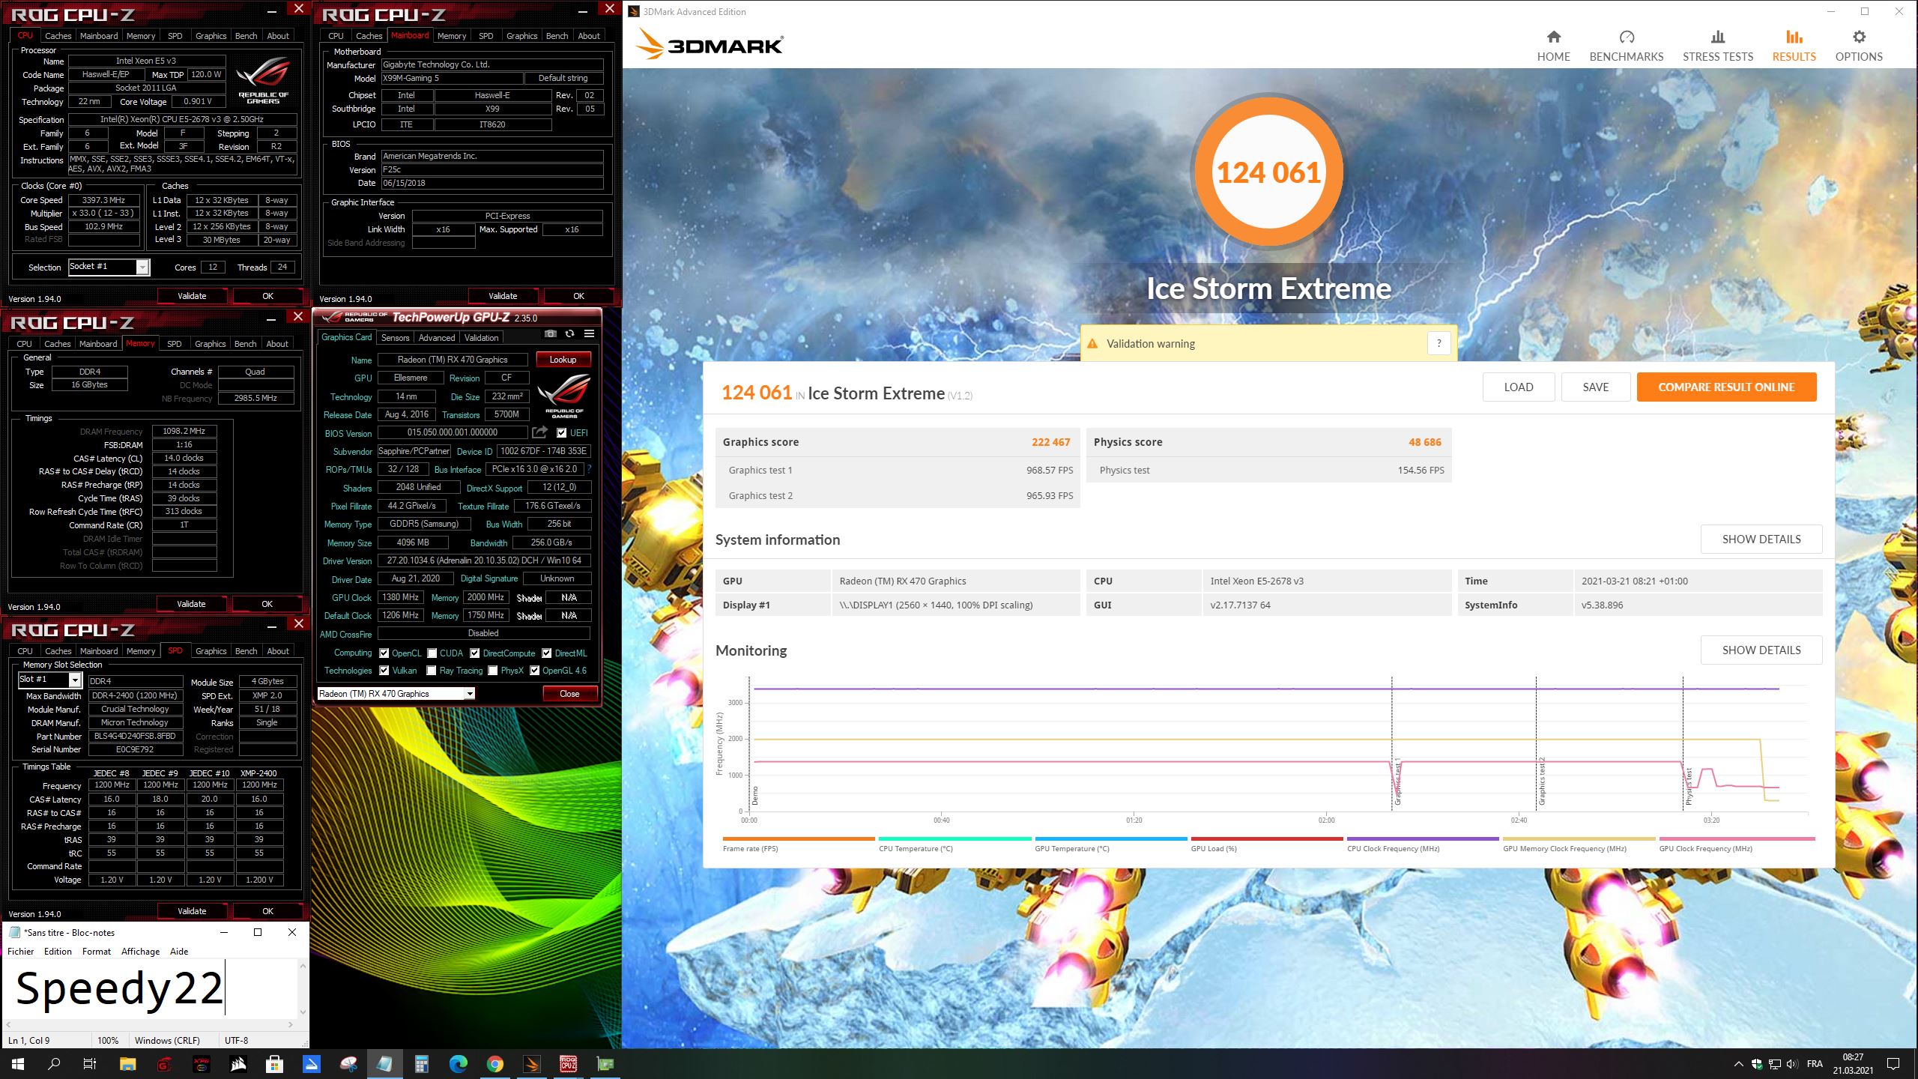Click Validate in the CPU-Z SPD window
Screen dimensions: 1918x1079
(192, 911)
